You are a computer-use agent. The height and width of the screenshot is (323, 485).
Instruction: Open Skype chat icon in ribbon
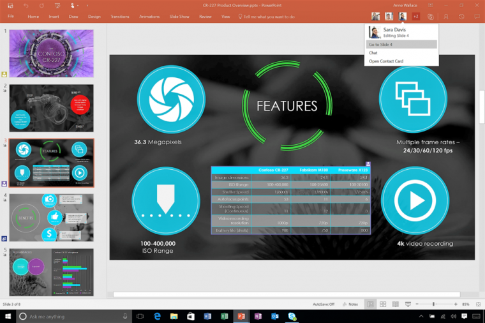[430, 17]
